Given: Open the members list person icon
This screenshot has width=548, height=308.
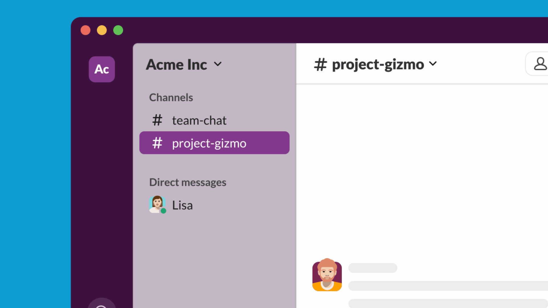Looking at the screenshot, I should [x=540, y=64].
